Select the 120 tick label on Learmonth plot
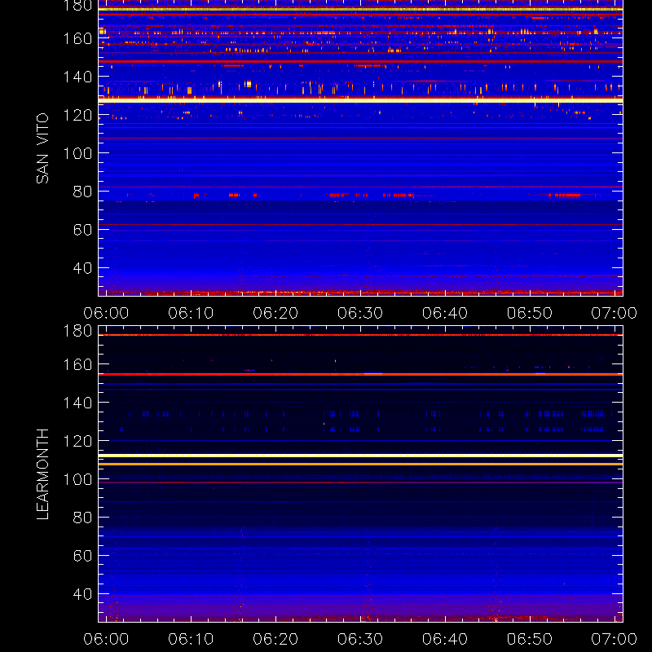 pyautogui.click(x=77, y=441)
